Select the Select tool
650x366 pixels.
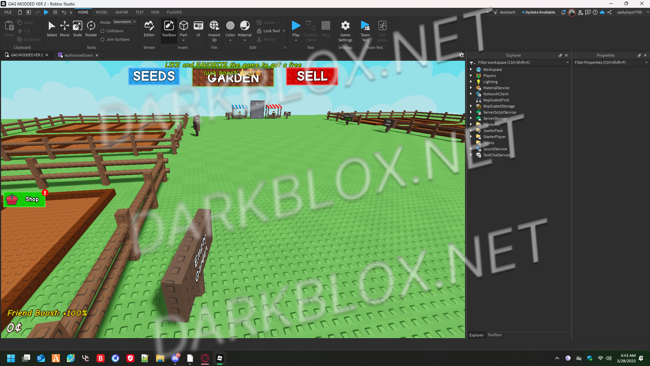(51, 29)
